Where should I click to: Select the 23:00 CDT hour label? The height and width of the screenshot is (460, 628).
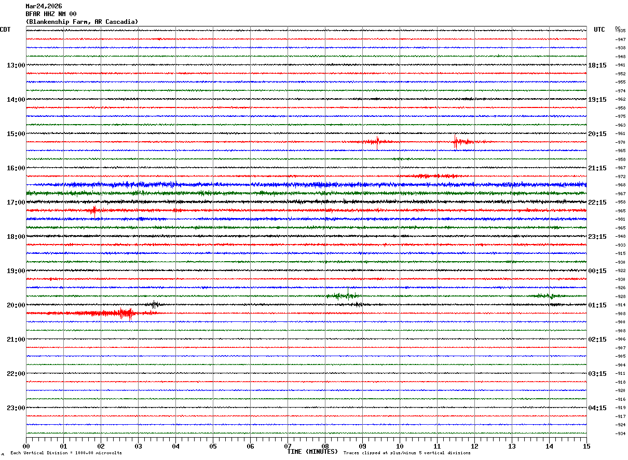[x=16, y=408]
